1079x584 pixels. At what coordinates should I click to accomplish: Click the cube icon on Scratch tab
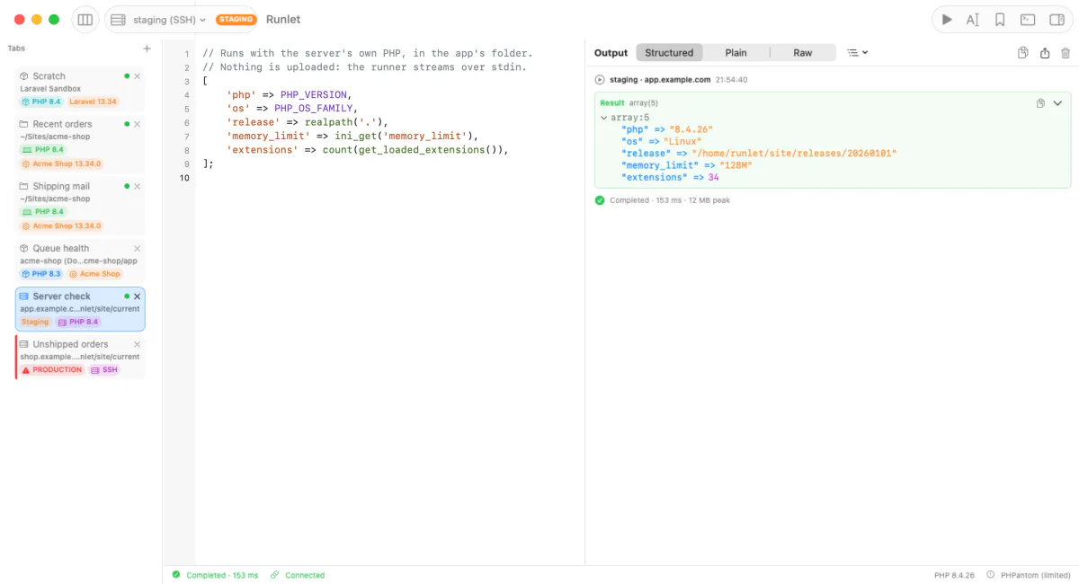click(24, 76)
